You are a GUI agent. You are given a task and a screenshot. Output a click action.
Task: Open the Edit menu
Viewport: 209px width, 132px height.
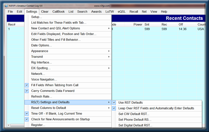coord(19,11)
